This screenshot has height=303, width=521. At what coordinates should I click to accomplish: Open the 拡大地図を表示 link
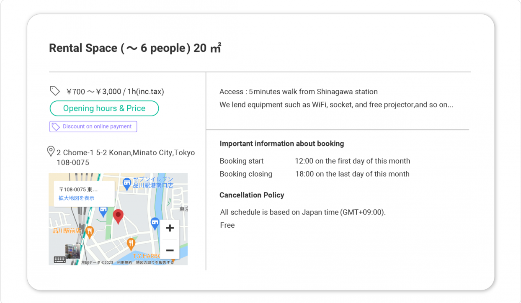76,198
